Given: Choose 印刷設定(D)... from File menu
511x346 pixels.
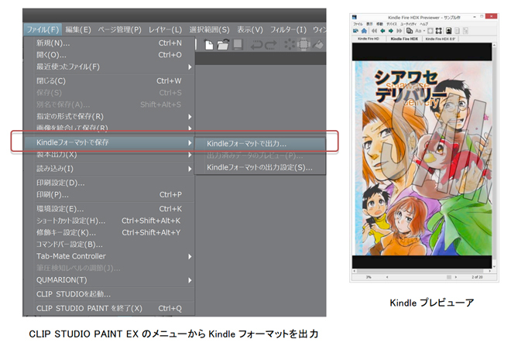Looking at the screenshot, I should point(109,183).
